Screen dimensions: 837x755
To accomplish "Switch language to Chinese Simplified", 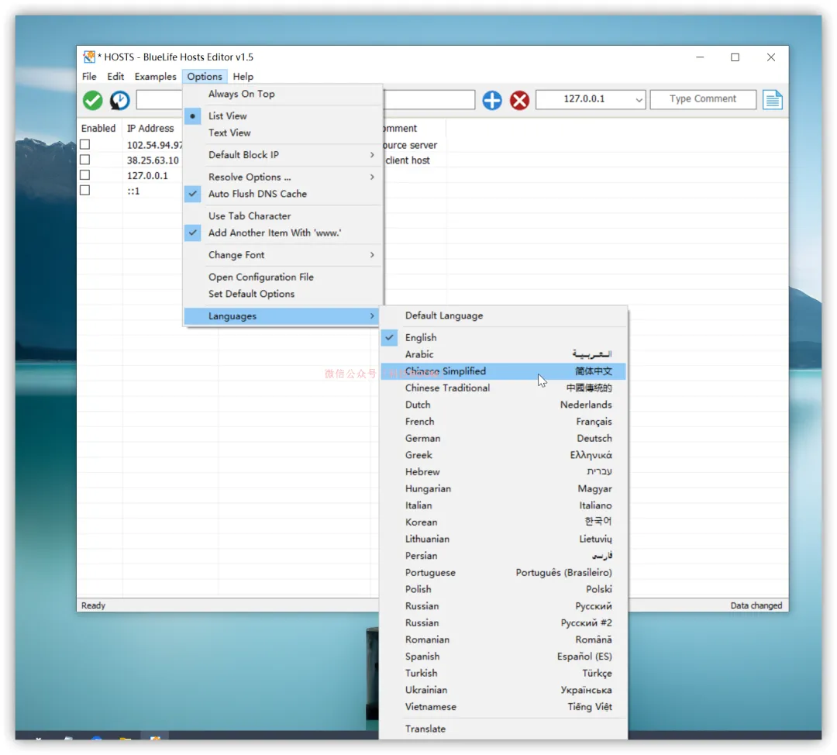I will tap(504, 371).
